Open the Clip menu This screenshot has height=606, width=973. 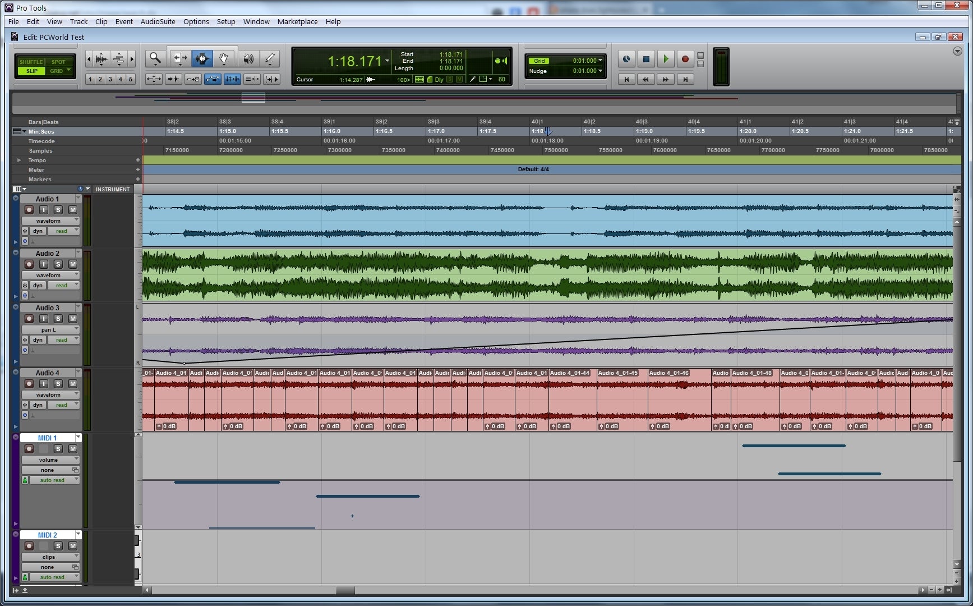101,21
